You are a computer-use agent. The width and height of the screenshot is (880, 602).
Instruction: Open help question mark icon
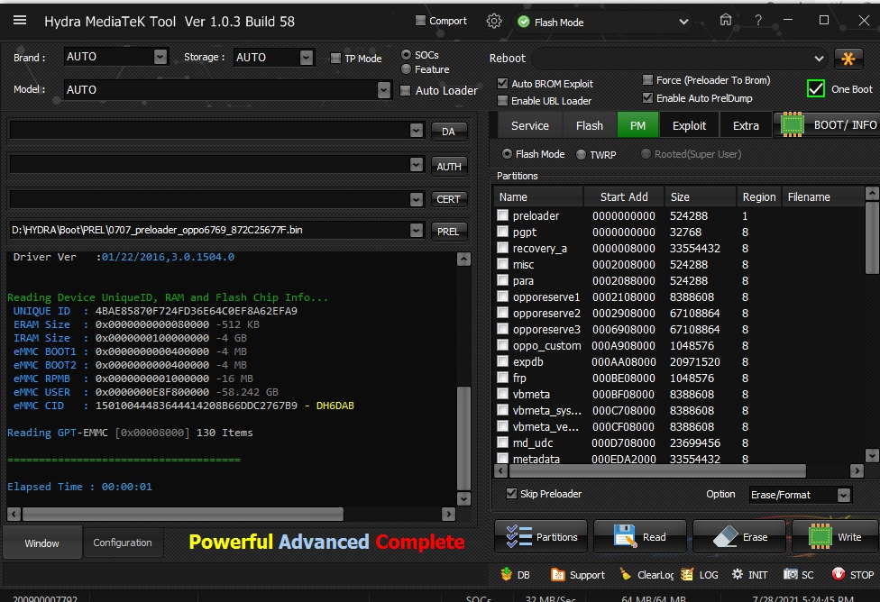coord(758,20)
